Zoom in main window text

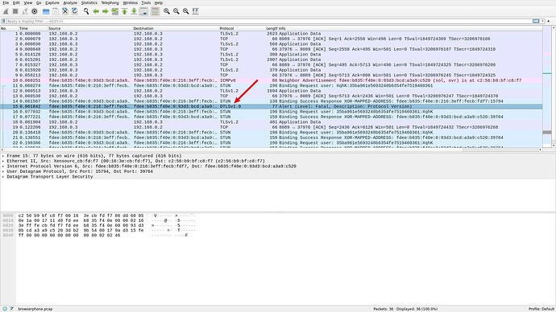167,11
